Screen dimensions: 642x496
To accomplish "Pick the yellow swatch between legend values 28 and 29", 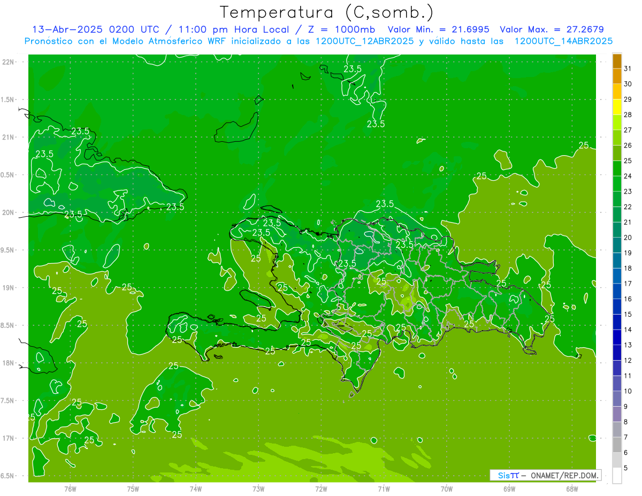I will [x=617, y=107].
